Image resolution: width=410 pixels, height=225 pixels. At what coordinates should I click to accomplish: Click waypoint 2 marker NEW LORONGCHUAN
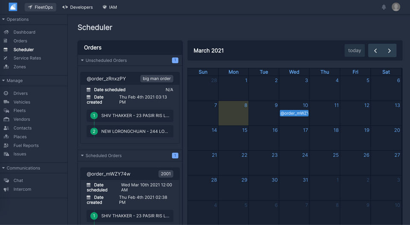[x=94, y=131]
